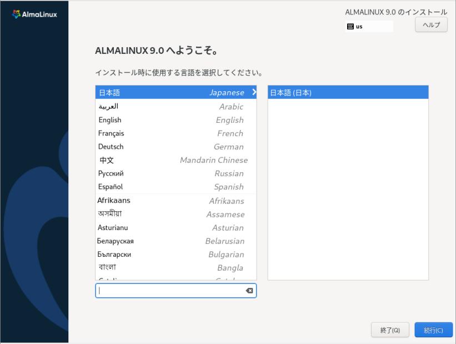This screenshot has width=456, height=344.
Task: Select Беларуская Belarusian row
Action: [176, 241]
